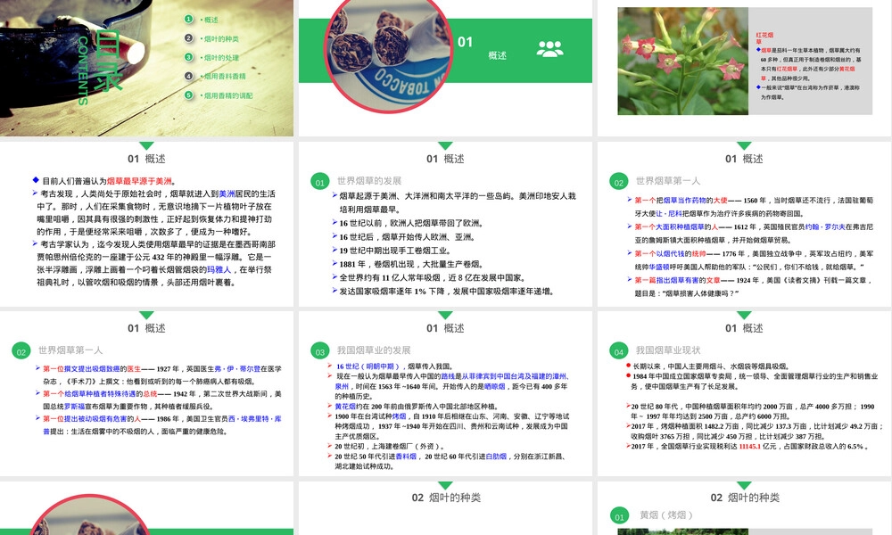Click the numbered circle 4 beside 烟用香料香精
This screenshot has width=892, height=535.
tap(188, 76)
